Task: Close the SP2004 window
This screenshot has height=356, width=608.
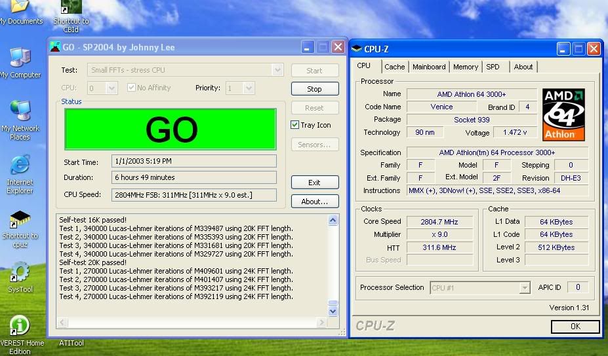Action: click(x=338, y=47)
